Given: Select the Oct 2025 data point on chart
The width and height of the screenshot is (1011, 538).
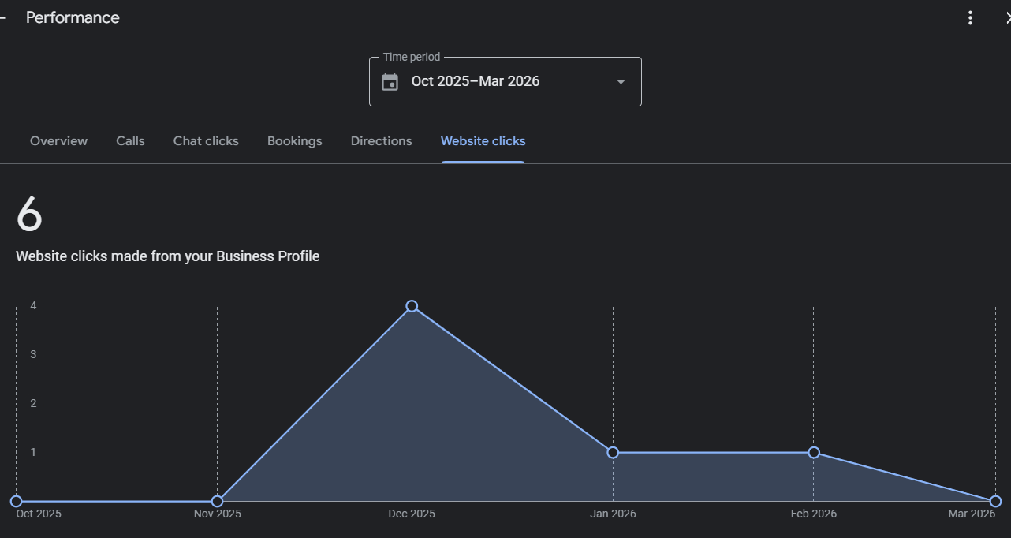Looking at the screenshot, I should point(16,501).
